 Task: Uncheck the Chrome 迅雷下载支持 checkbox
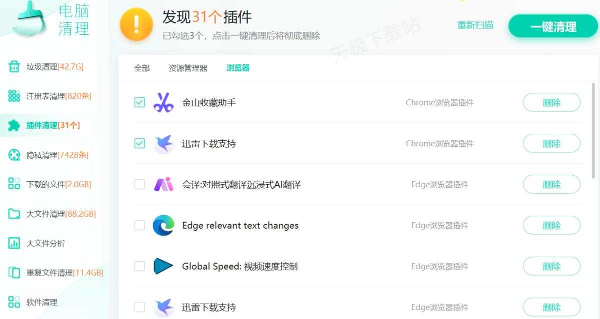click(139, 143)
